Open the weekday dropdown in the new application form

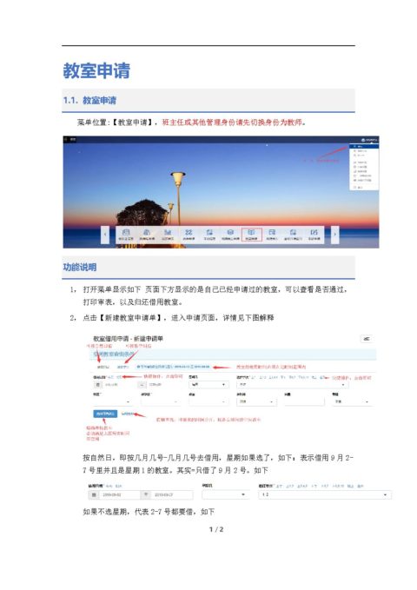[208, 385]
